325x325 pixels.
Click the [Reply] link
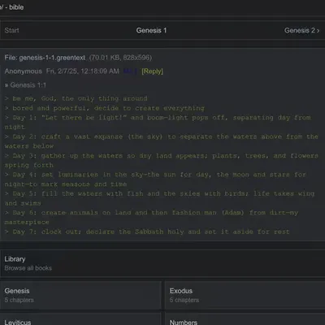[x=152, y=71]
